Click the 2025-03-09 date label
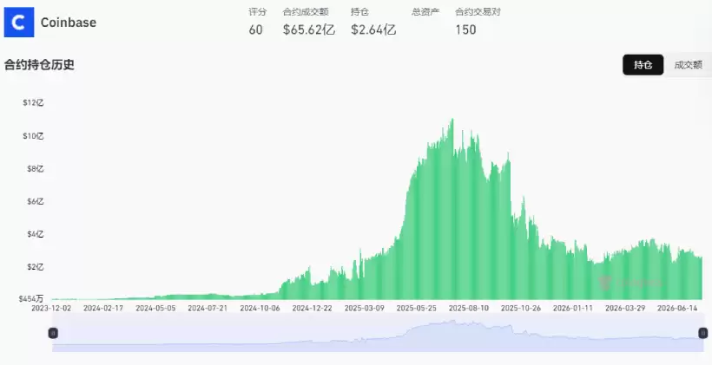Image resolution: width=712 pixels, height=365 pixels. [x=364, y=308]
